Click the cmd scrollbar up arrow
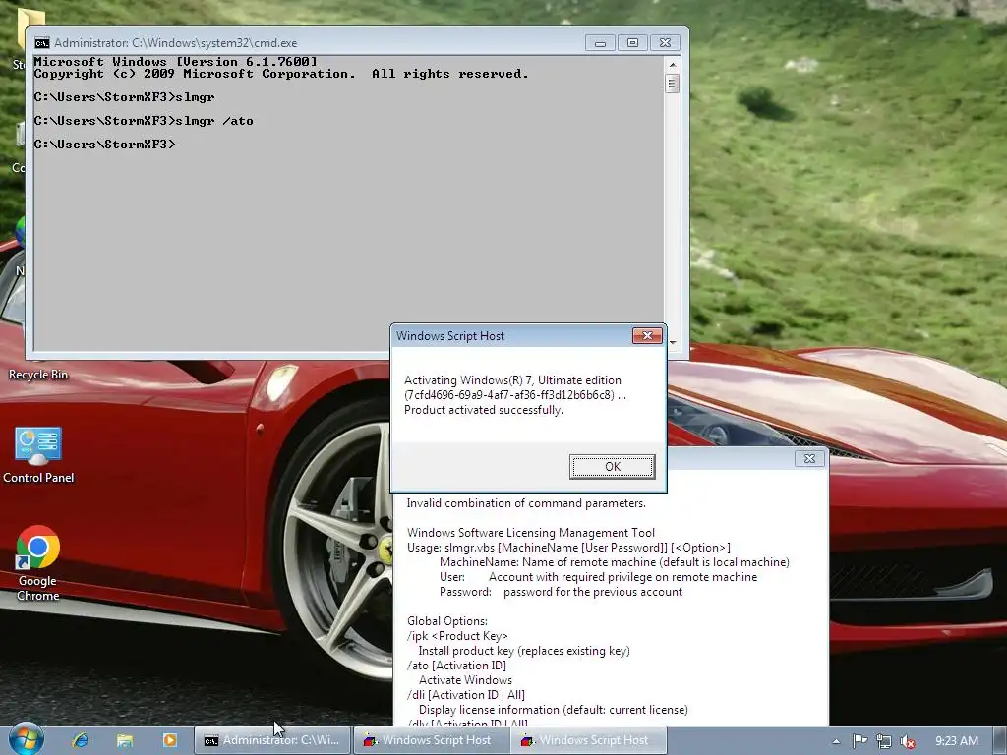The image size is (1007, 755). coord(673,64)
